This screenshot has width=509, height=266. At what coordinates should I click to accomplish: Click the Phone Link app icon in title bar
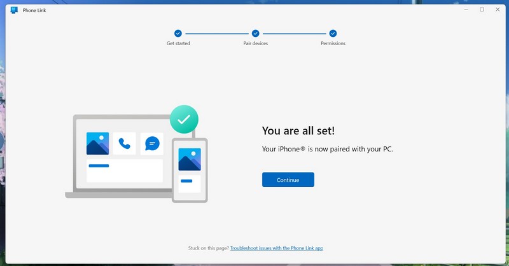click(14, 10)
